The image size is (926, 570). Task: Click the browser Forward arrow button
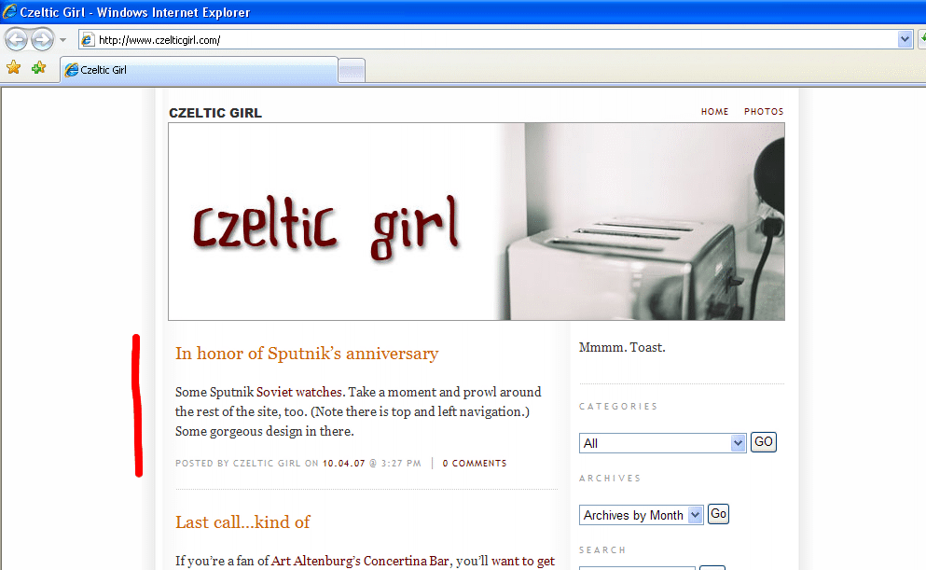pos(42,39)
